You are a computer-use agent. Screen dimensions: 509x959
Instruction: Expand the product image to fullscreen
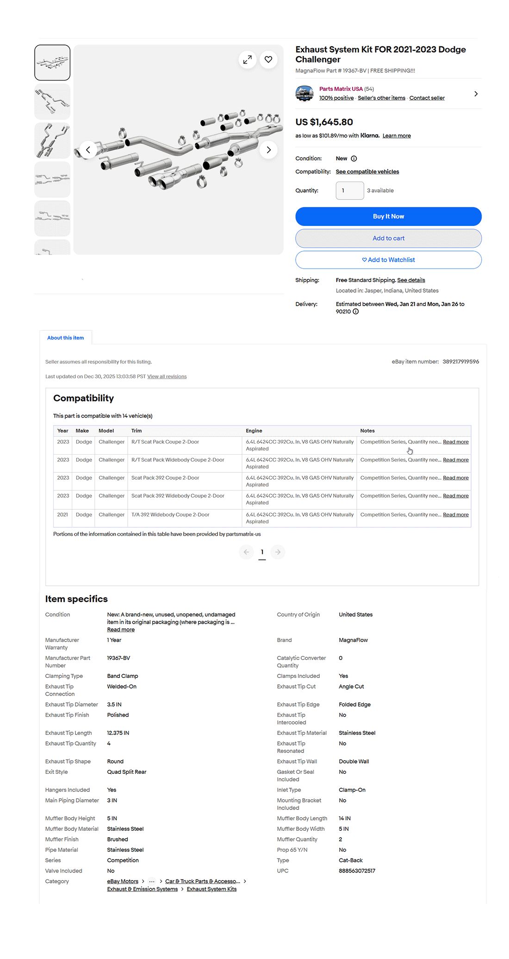pos(248,60)
